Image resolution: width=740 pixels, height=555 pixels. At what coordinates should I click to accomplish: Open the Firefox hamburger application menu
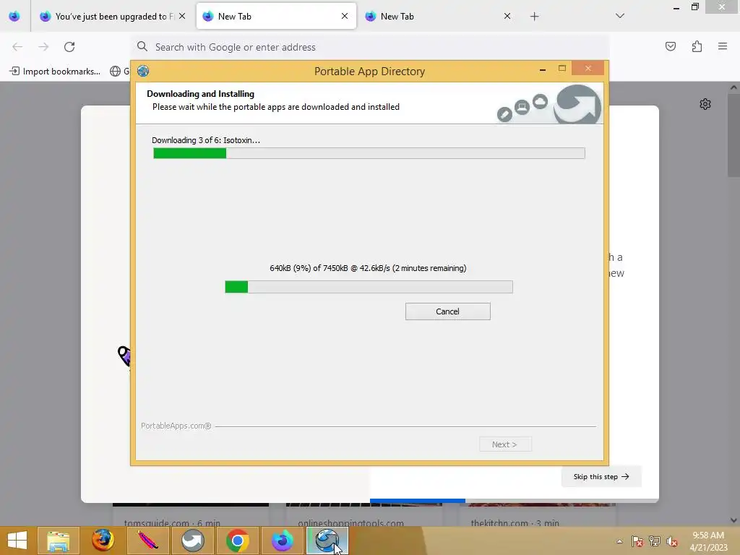click(x=723, y=46)
